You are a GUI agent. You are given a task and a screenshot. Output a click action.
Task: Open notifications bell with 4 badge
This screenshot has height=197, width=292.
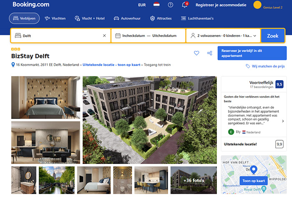tap(185, 5)
